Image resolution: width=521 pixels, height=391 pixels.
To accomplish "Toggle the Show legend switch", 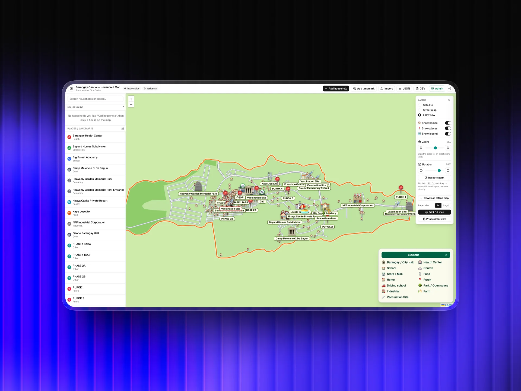I will (x=448, y=134).
